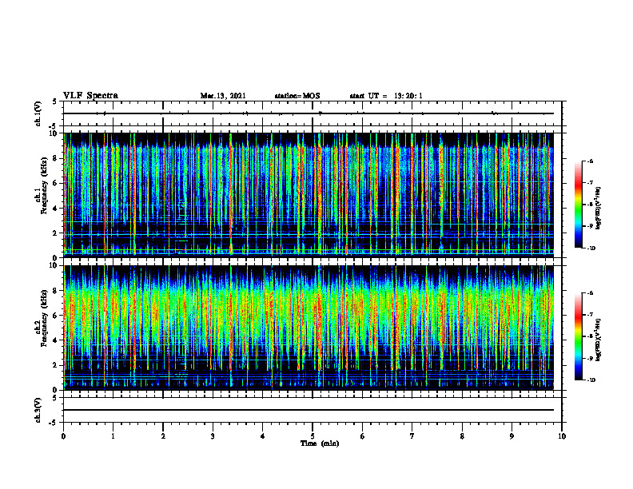The width and height of the screenshot is (633, 489).
Task: Click the "-8" label on ch.2 colorbar
Action: 589,336
